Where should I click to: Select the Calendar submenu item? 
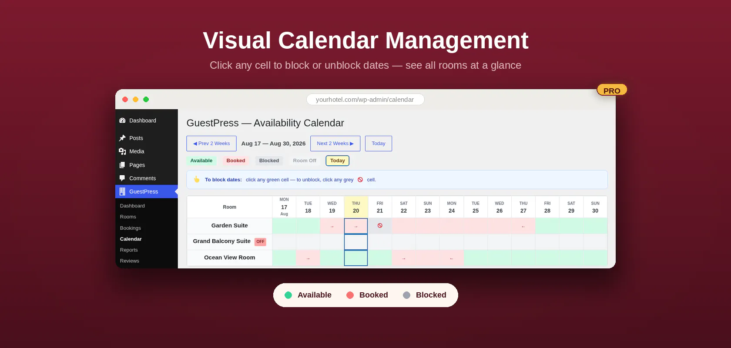[131, 239]
